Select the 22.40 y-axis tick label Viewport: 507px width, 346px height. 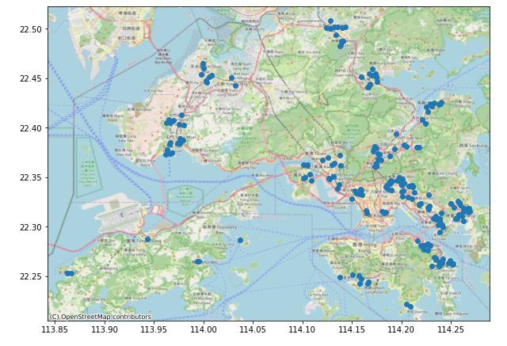point(32,128)
